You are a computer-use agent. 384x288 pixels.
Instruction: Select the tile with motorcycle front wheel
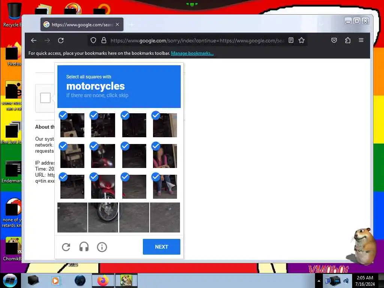103,217
